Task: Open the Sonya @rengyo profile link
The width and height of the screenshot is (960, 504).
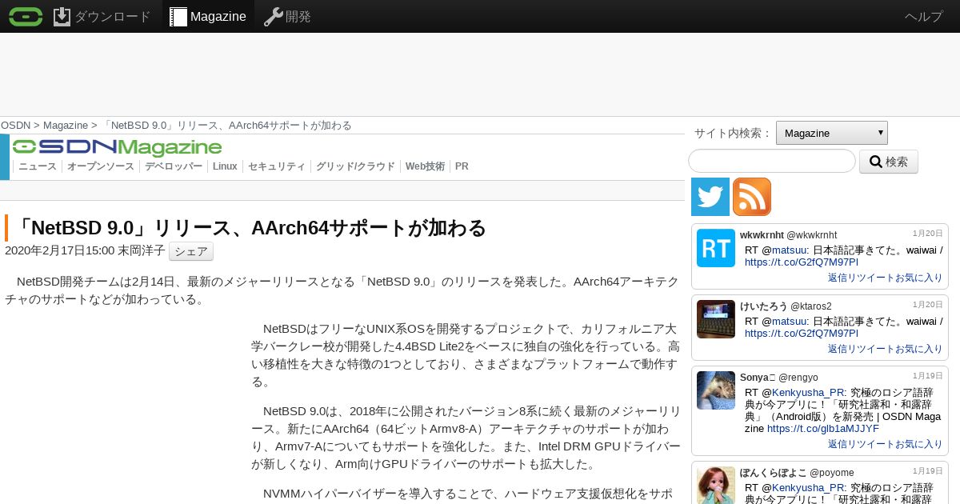Action: [779, 378]
